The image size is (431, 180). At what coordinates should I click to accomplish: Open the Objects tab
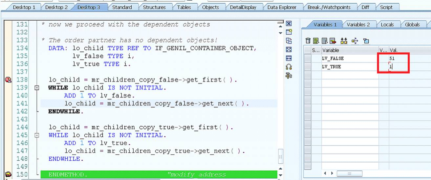(x=210, y=7)
